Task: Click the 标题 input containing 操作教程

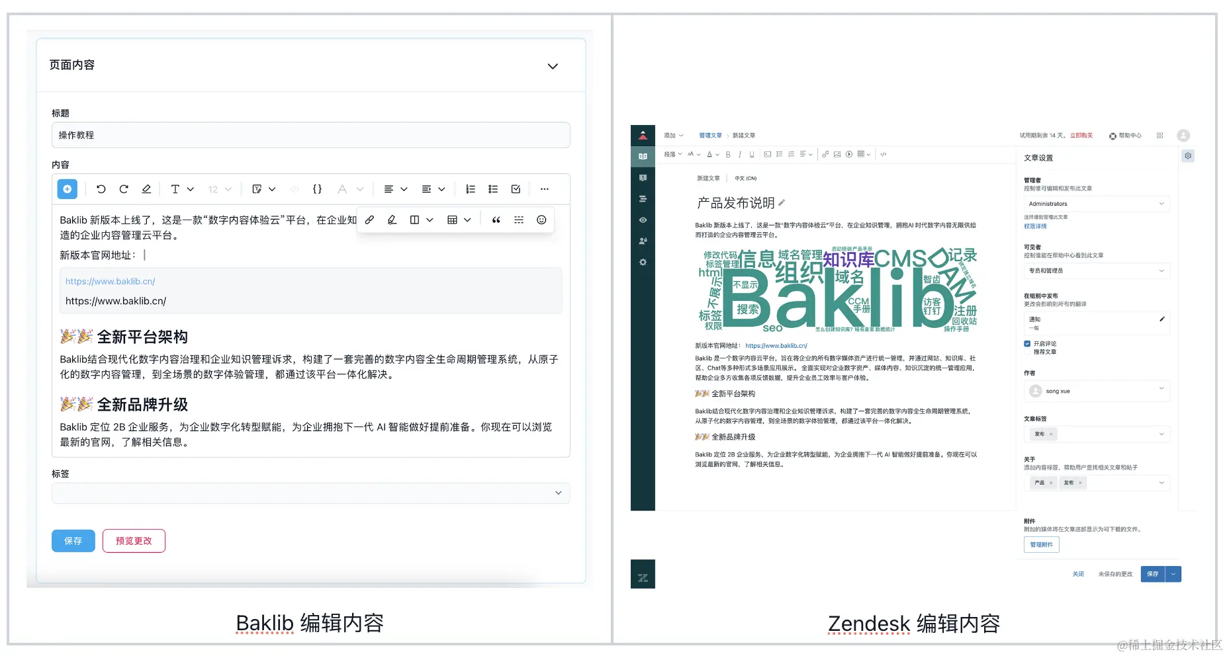Action: point(310,135)
